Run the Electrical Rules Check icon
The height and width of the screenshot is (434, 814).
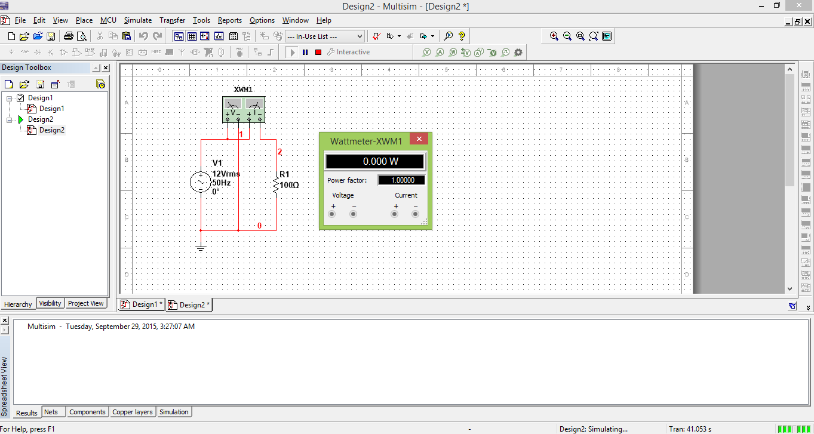pos(376,36)
